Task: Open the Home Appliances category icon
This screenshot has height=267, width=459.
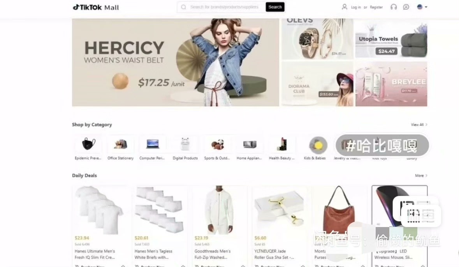Action: (250, 144)
